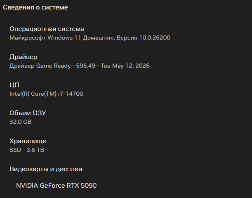Click the Intel(R) Core(TM) i7-14700 value
This screenshot has height=198, width=252.
click(46, 94)
